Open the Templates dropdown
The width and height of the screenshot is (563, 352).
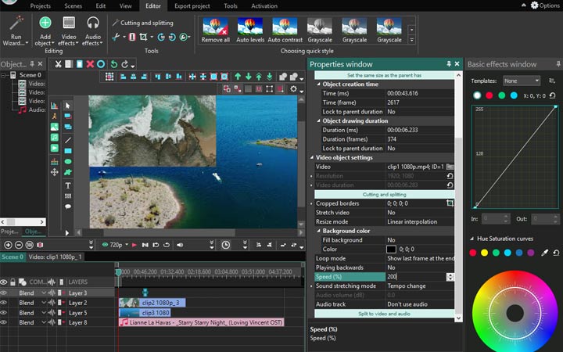521,81
